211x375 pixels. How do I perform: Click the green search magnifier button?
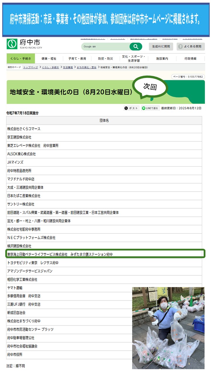coord(136,47)
